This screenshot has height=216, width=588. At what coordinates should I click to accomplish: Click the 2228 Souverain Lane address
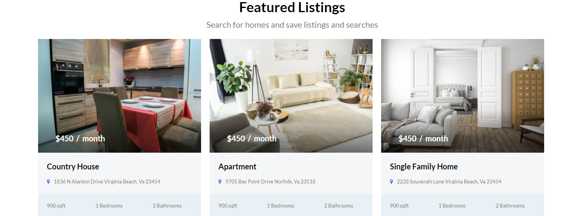tap(449, 182)
